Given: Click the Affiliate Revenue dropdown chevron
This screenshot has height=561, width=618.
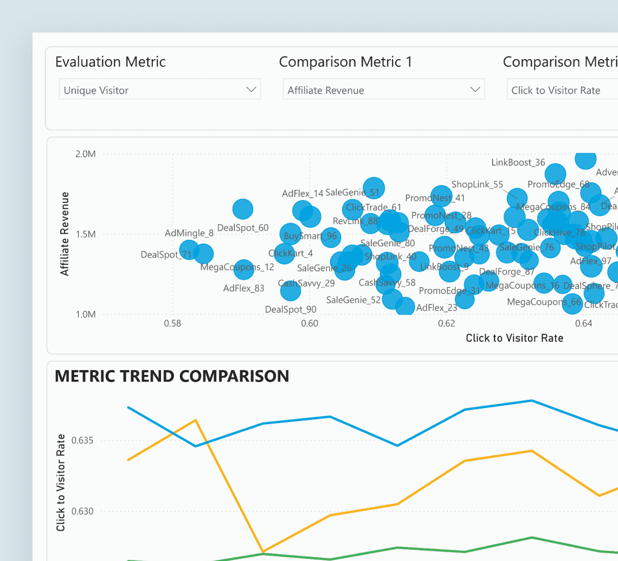Looking at the screenshot, I should 475,89.
